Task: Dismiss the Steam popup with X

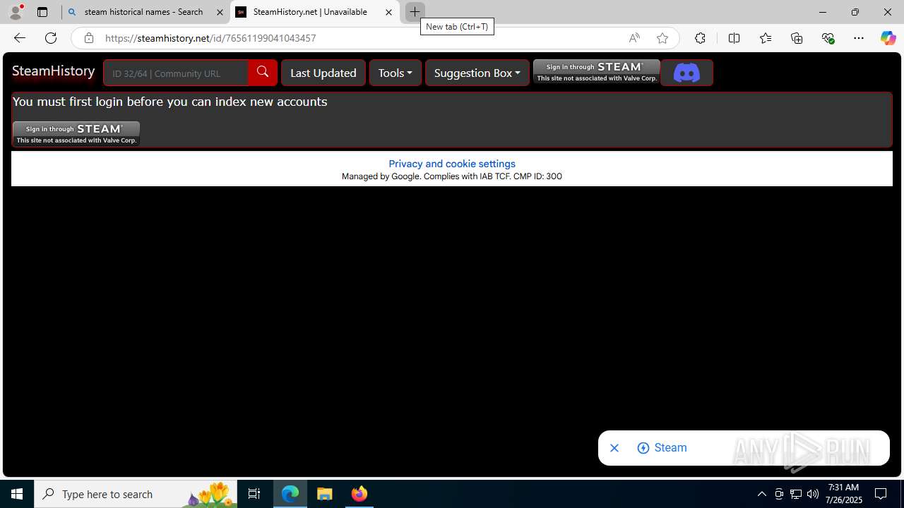Action: click(x=614, y=448)
